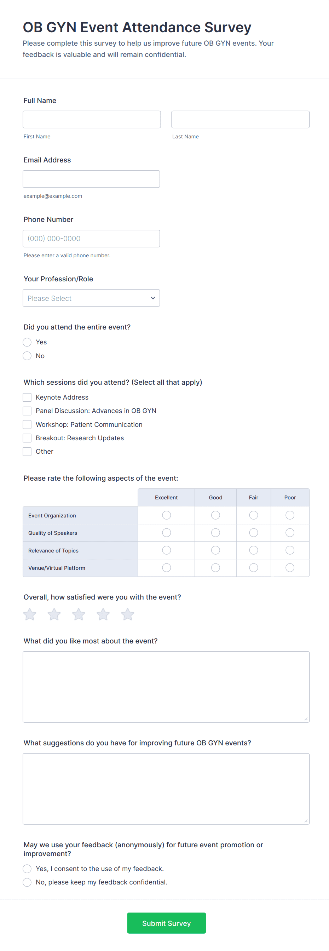329x951 pixels.
Task: Check the Keynote Address session box
Action: [x=27, y=397]
